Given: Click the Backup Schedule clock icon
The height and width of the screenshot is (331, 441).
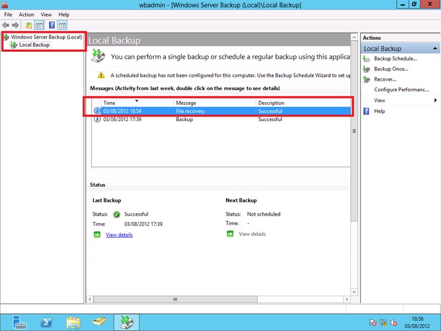Looking at the screenshot, I should (x=366, y=59).
